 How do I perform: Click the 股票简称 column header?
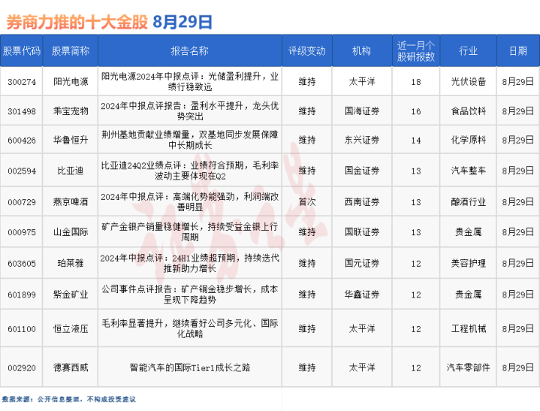pos(71,51)
